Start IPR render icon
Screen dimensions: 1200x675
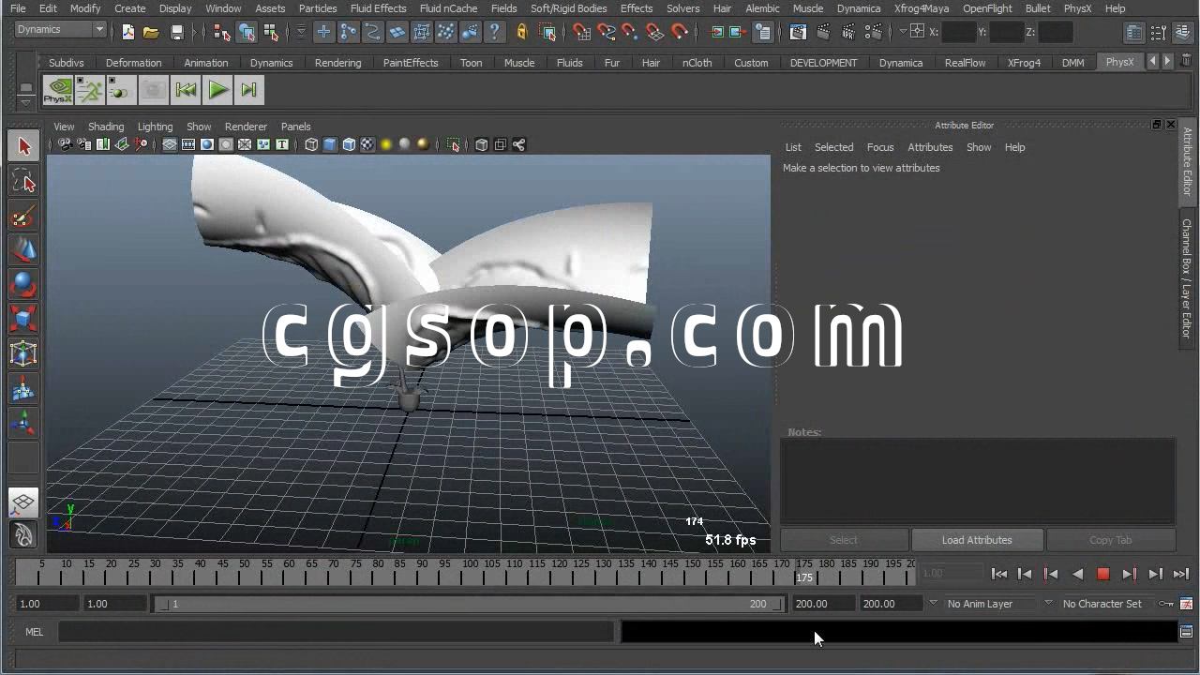tap(847, 32)
